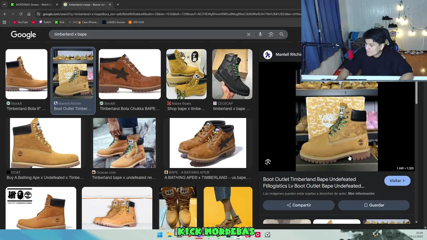
Task: Open the Windows Start menu
Action: (x=160, y=235)
